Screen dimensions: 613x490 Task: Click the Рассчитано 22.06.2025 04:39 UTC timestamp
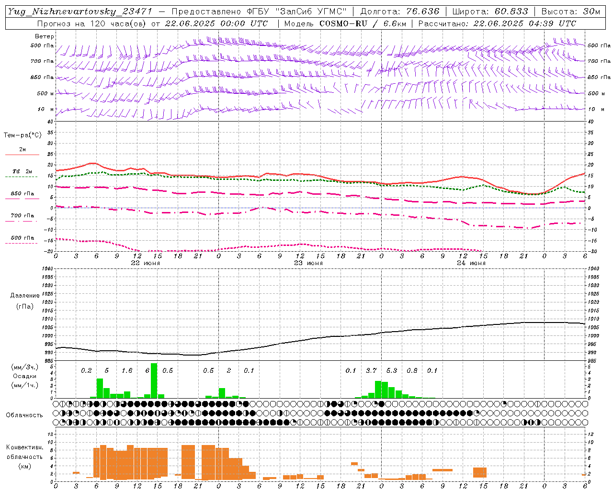pos(497,23)
